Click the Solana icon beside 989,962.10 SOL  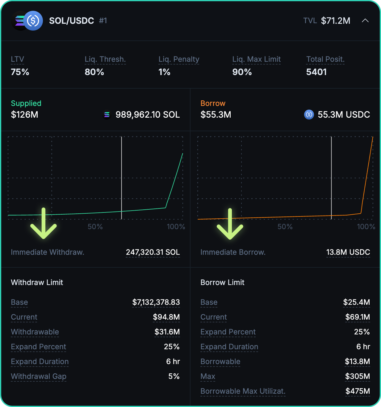point(107,115)
